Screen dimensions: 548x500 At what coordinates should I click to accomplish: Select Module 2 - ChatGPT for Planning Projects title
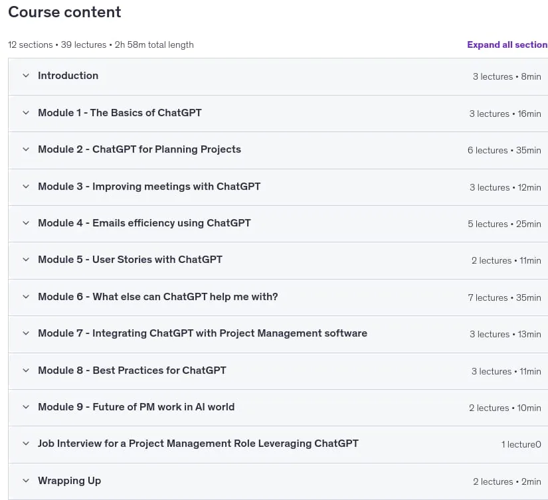coord(139,149)
